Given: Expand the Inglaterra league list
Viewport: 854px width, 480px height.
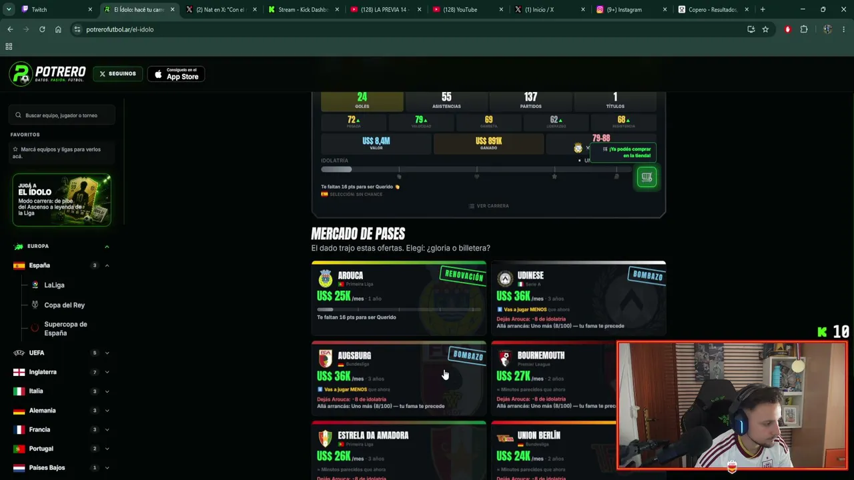Looking at the screenshot, I should point(107,372).
